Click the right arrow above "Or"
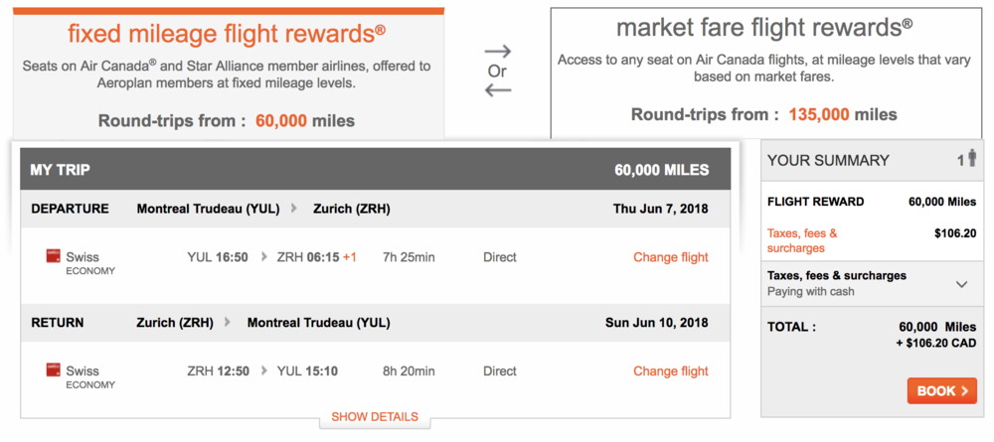The height and width of the screenshot is (442, 994). [497, 51]
